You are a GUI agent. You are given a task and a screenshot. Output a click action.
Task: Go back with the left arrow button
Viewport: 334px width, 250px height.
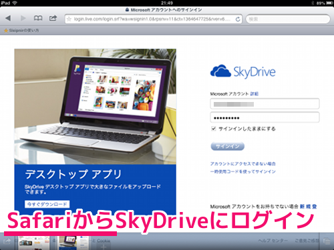point(8,18)
